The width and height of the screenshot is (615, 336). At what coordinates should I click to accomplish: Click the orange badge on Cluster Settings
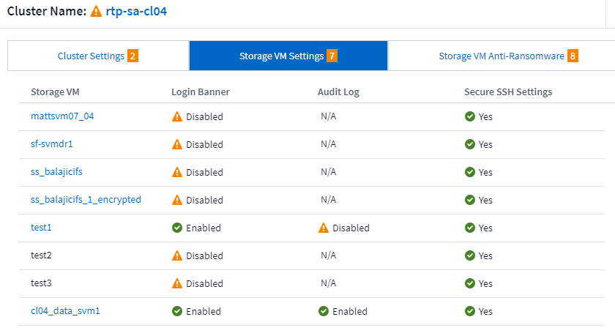click(x=133, y=56)
